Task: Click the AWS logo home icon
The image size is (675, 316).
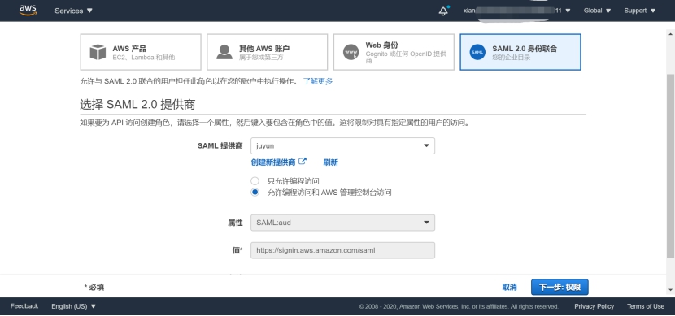Action: 28,11
